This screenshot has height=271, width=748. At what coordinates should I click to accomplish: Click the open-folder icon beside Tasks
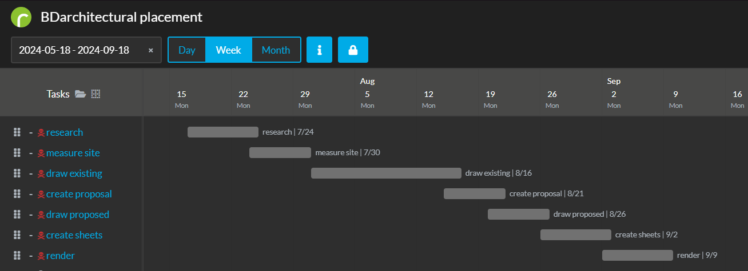81,94
